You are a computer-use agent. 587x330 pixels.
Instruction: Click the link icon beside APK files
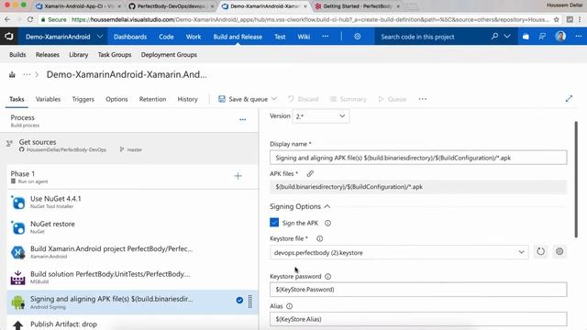310,173
